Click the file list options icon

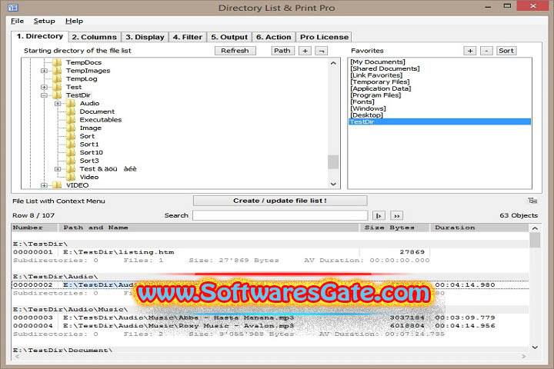tap(532, 201)
